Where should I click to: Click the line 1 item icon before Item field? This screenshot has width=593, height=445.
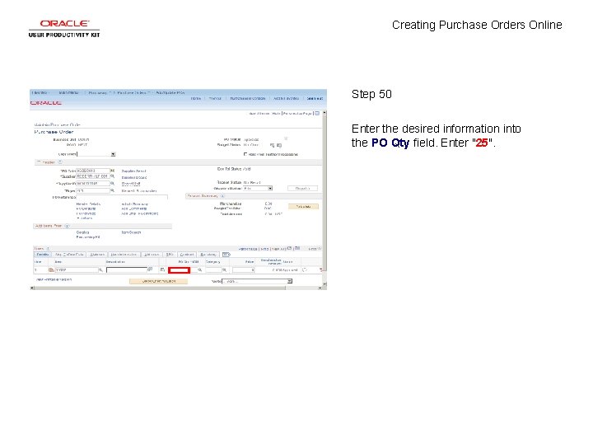(51, 269)
